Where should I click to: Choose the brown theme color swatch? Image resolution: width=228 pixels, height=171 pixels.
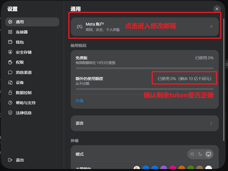(200, 168)
